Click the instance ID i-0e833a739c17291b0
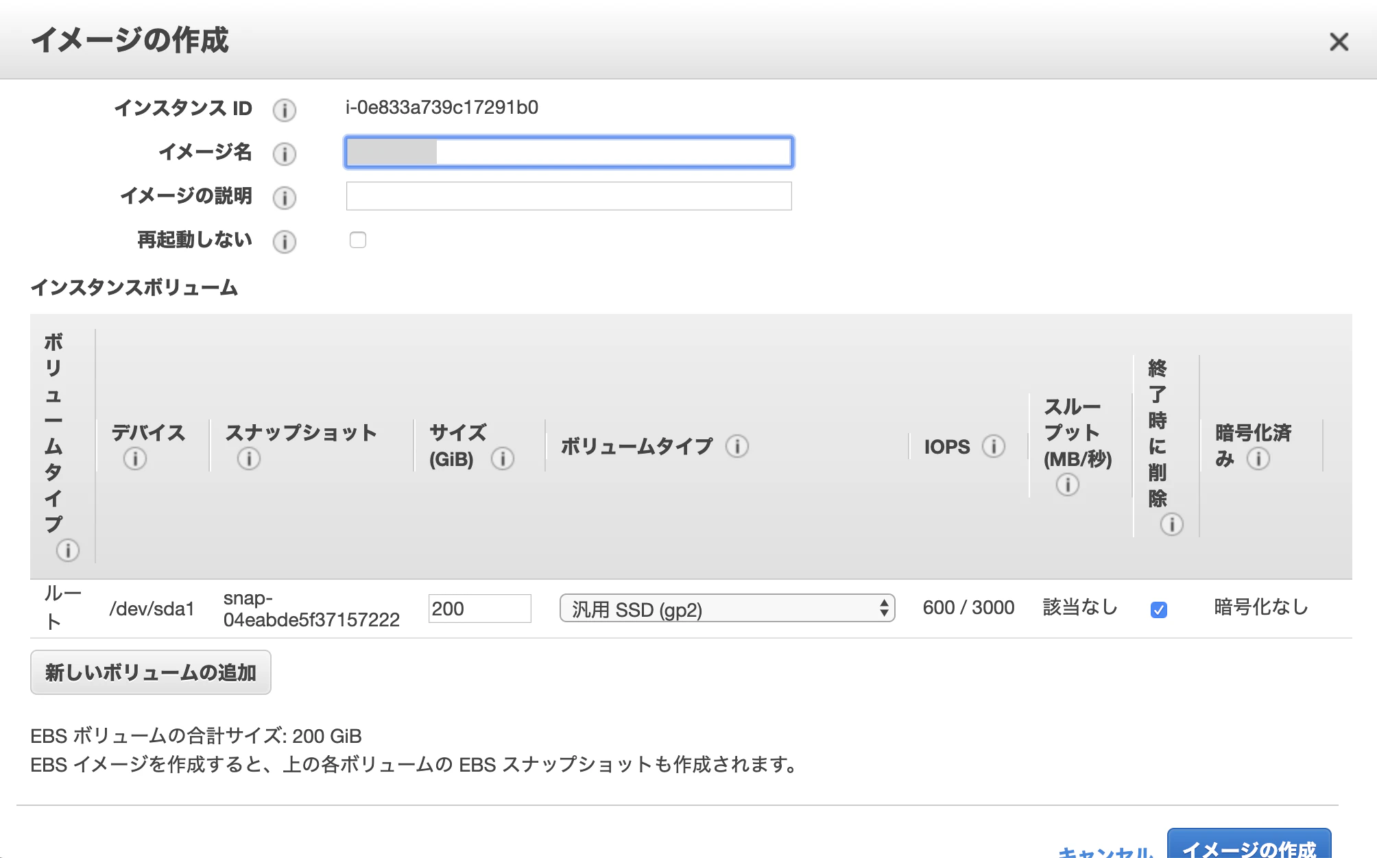Image resolution: width=1377 pixels, height=858 pixels. click(x=442, y=108)
